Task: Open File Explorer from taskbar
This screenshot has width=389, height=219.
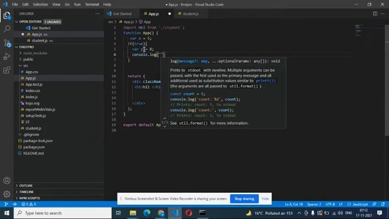Action: click(133, 213)
